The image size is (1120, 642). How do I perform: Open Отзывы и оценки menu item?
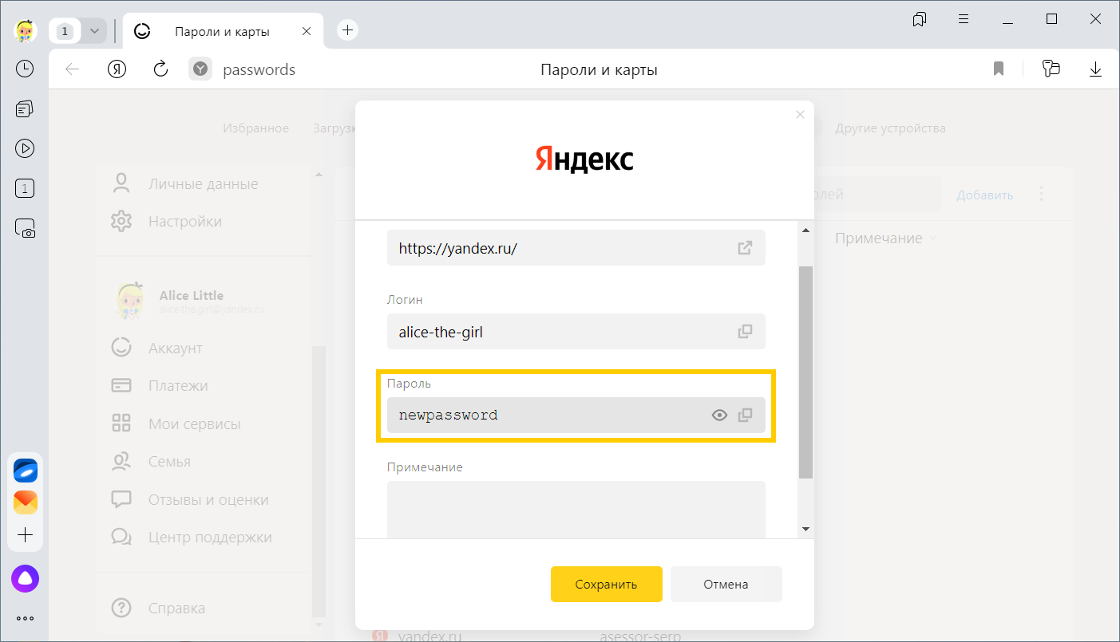click(x=208, y=500)
